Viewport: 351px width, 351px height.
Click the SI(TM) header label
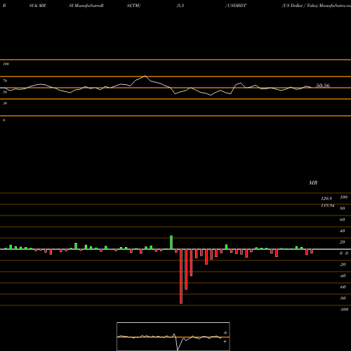click(133, 6)
